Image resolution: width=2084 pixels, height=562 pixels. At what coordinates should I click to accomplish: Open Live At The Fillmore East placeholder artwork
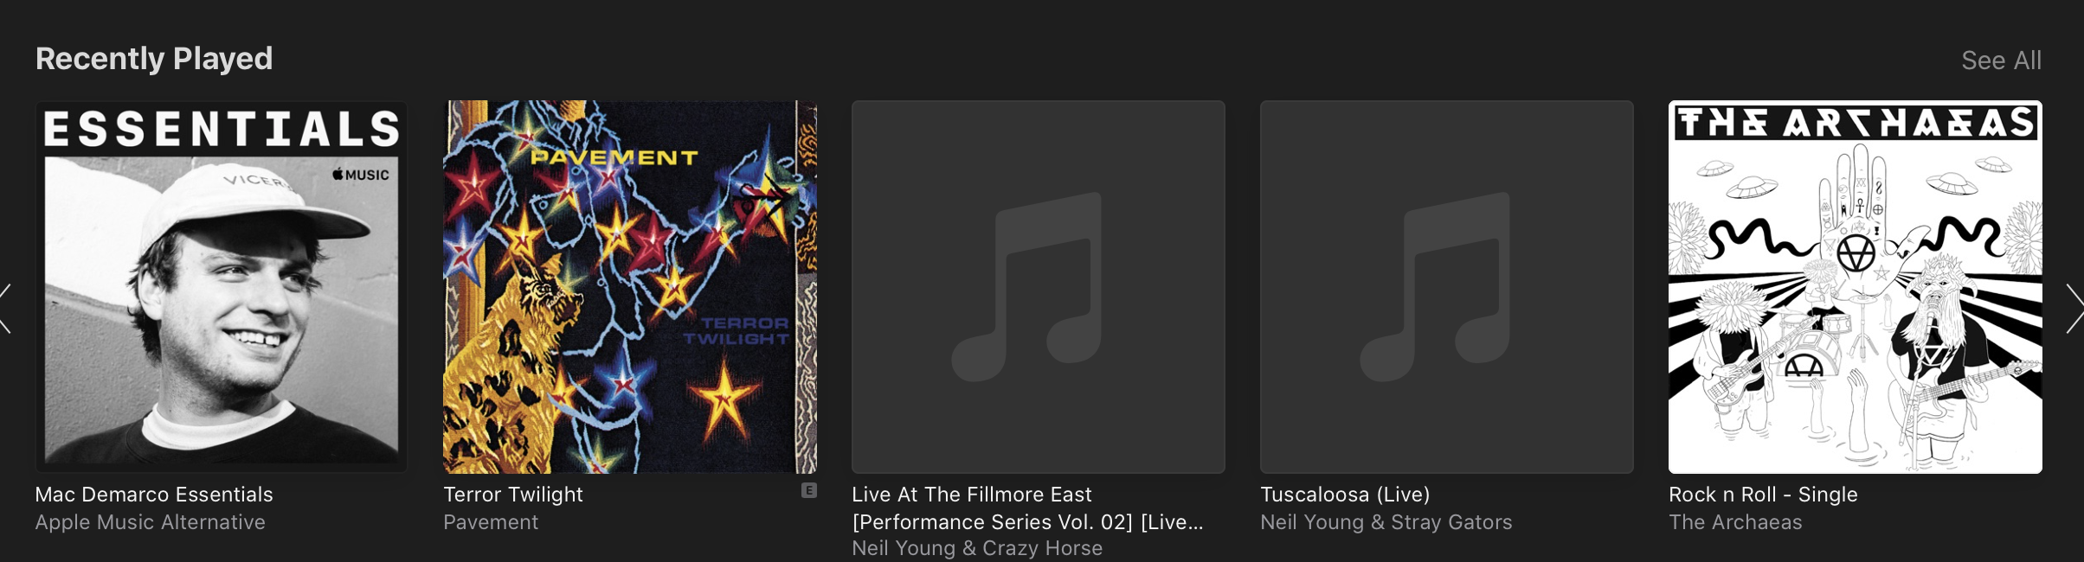click(1039, 287)
